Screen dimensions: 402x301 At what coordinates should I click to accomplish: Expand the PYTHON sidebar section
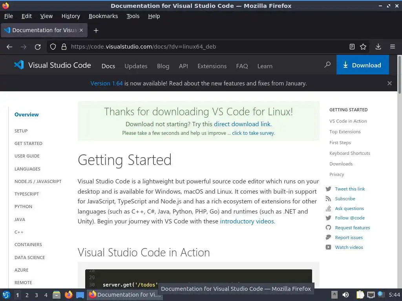[23, 207]
